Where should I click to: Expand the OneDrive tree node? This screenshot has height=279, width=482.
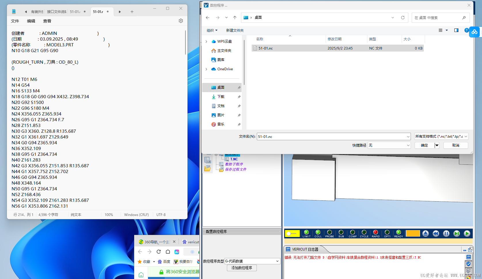pyautogui.click(x=206, y=69)
